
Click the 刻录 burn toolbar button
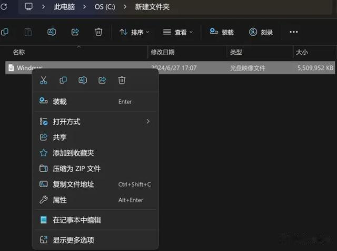click(x=261, y=32)
